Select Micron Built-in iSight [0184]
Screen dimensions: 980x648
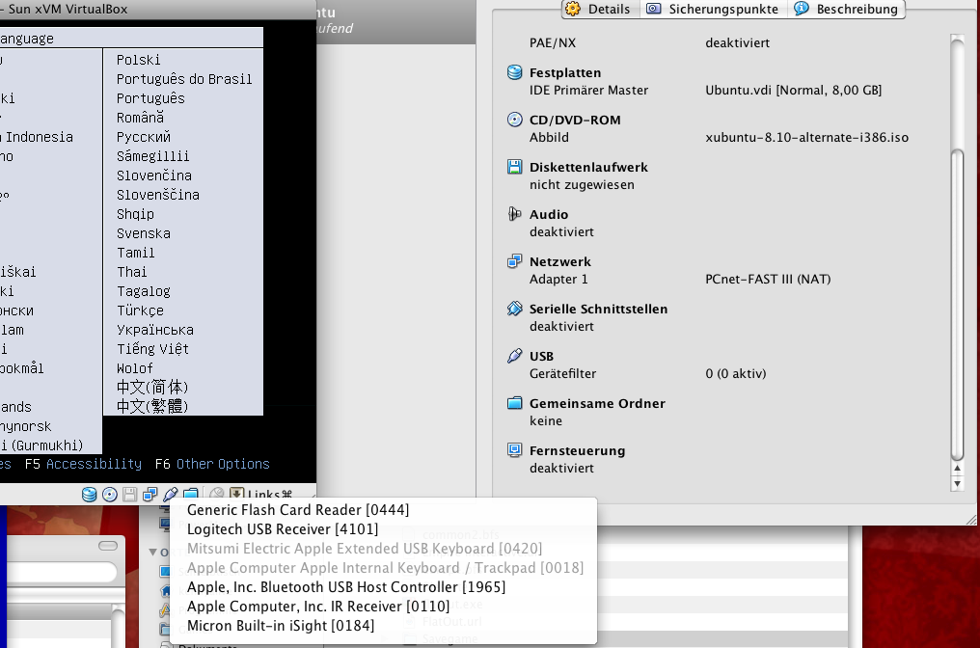[383, 626]
